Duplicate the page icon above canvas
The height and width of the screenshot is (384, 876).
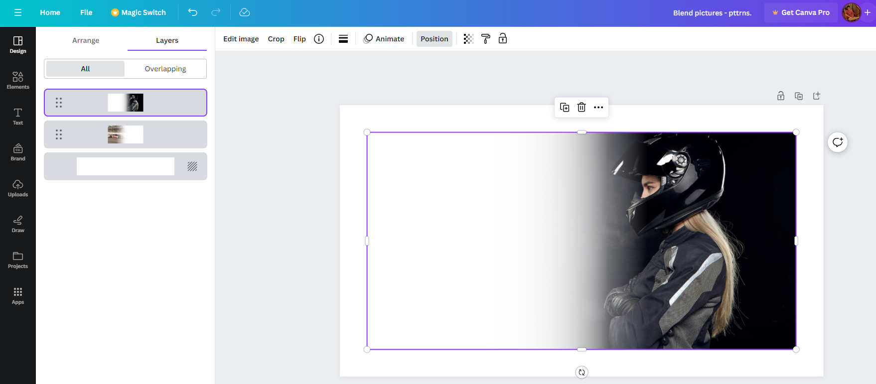(x=799, y=96)
